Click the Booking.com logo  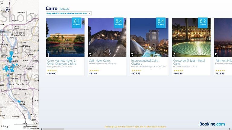coord(212,124)
